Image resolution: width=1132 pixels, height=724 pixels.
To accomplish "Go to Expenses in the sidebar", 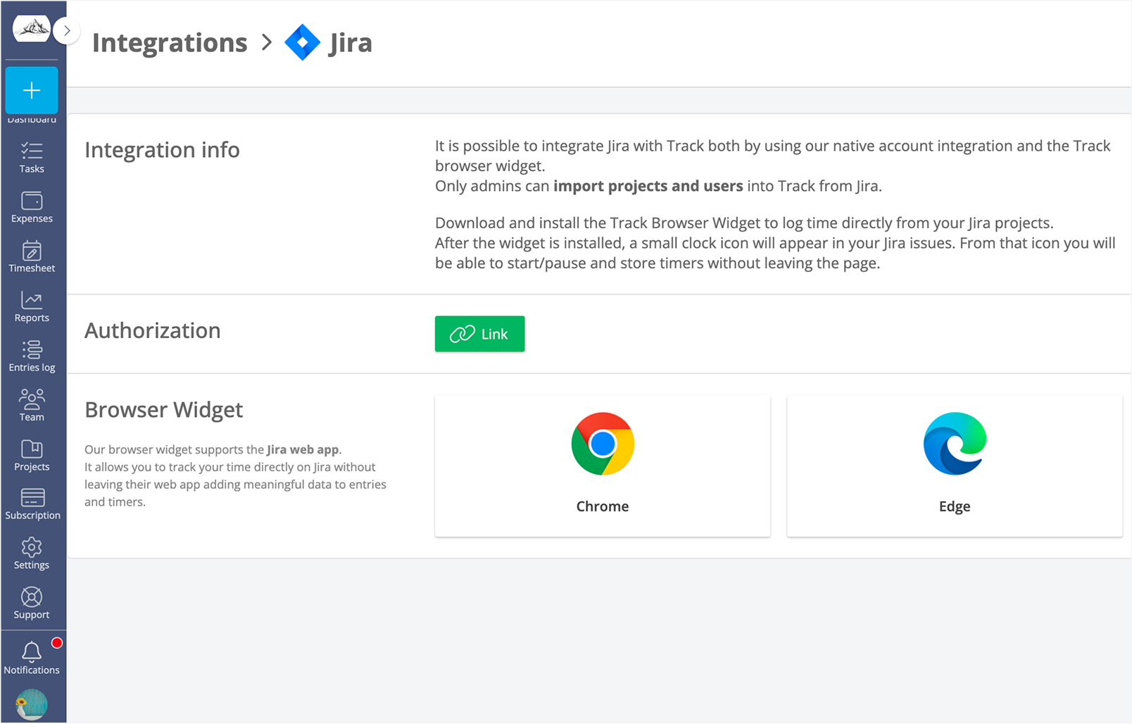I will click(x=32, y=208).
